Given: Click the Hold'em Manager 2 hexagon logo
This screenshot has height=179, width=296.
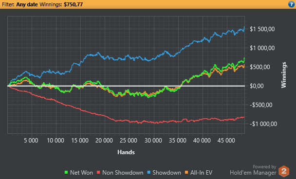Looking at the screenshot, I should point(284,171).
